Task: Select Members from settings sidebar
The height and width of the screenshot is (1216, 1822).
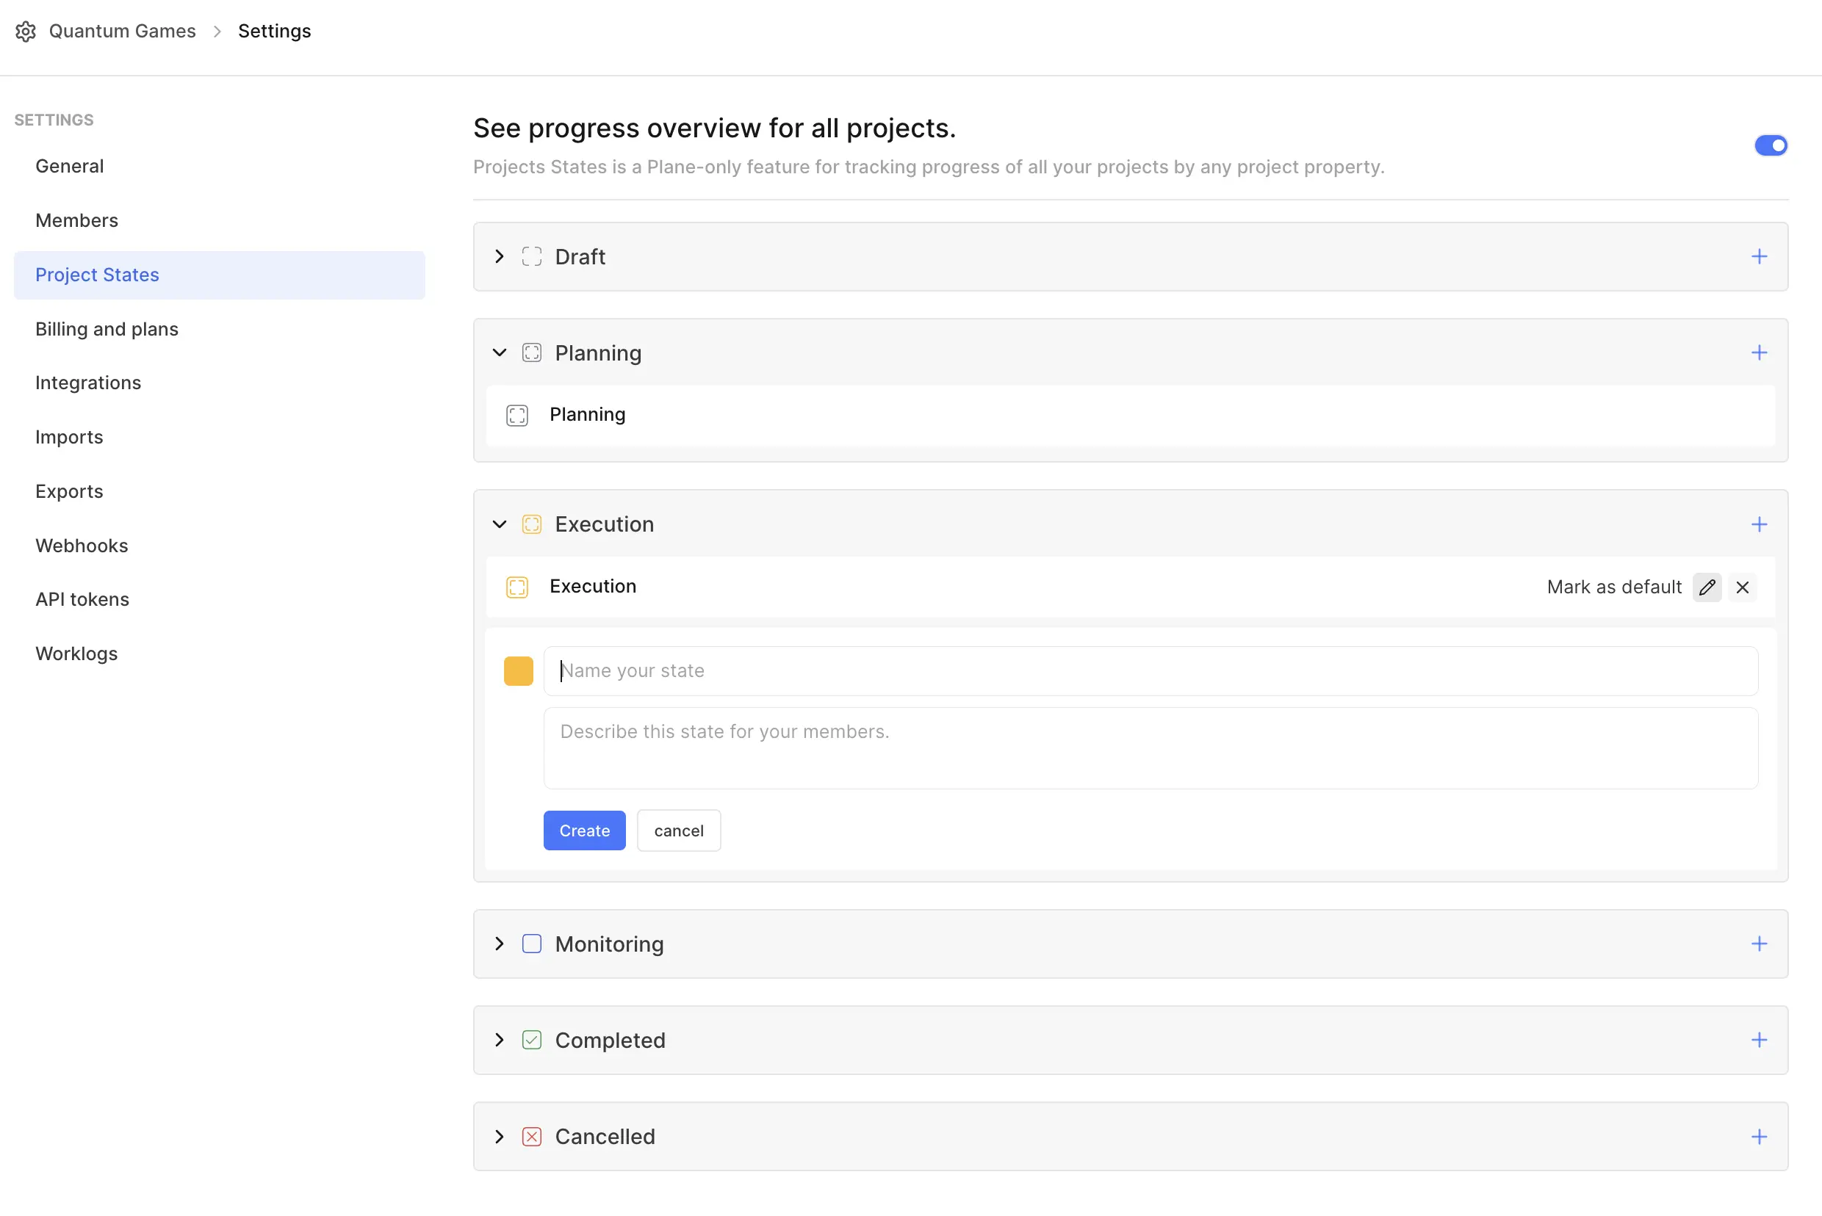Action: coord(76,220)
